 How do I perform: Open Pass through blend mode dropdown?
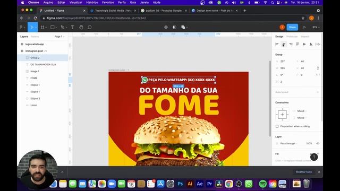coord(288,143)
